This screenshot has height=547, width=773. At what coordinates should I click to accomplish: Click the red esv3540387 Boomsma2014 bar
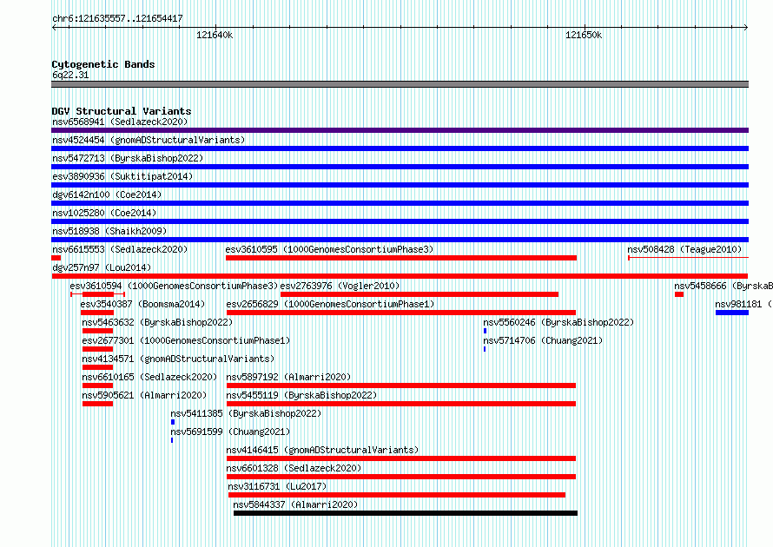coord(97,313)
